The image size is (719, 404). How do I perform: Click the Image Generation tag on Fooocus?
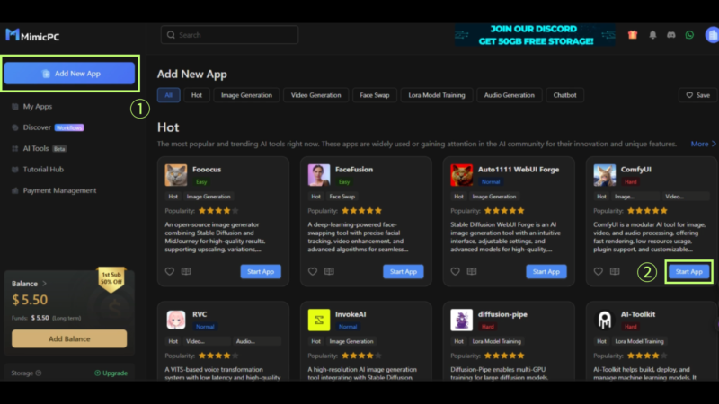[209, 197]
